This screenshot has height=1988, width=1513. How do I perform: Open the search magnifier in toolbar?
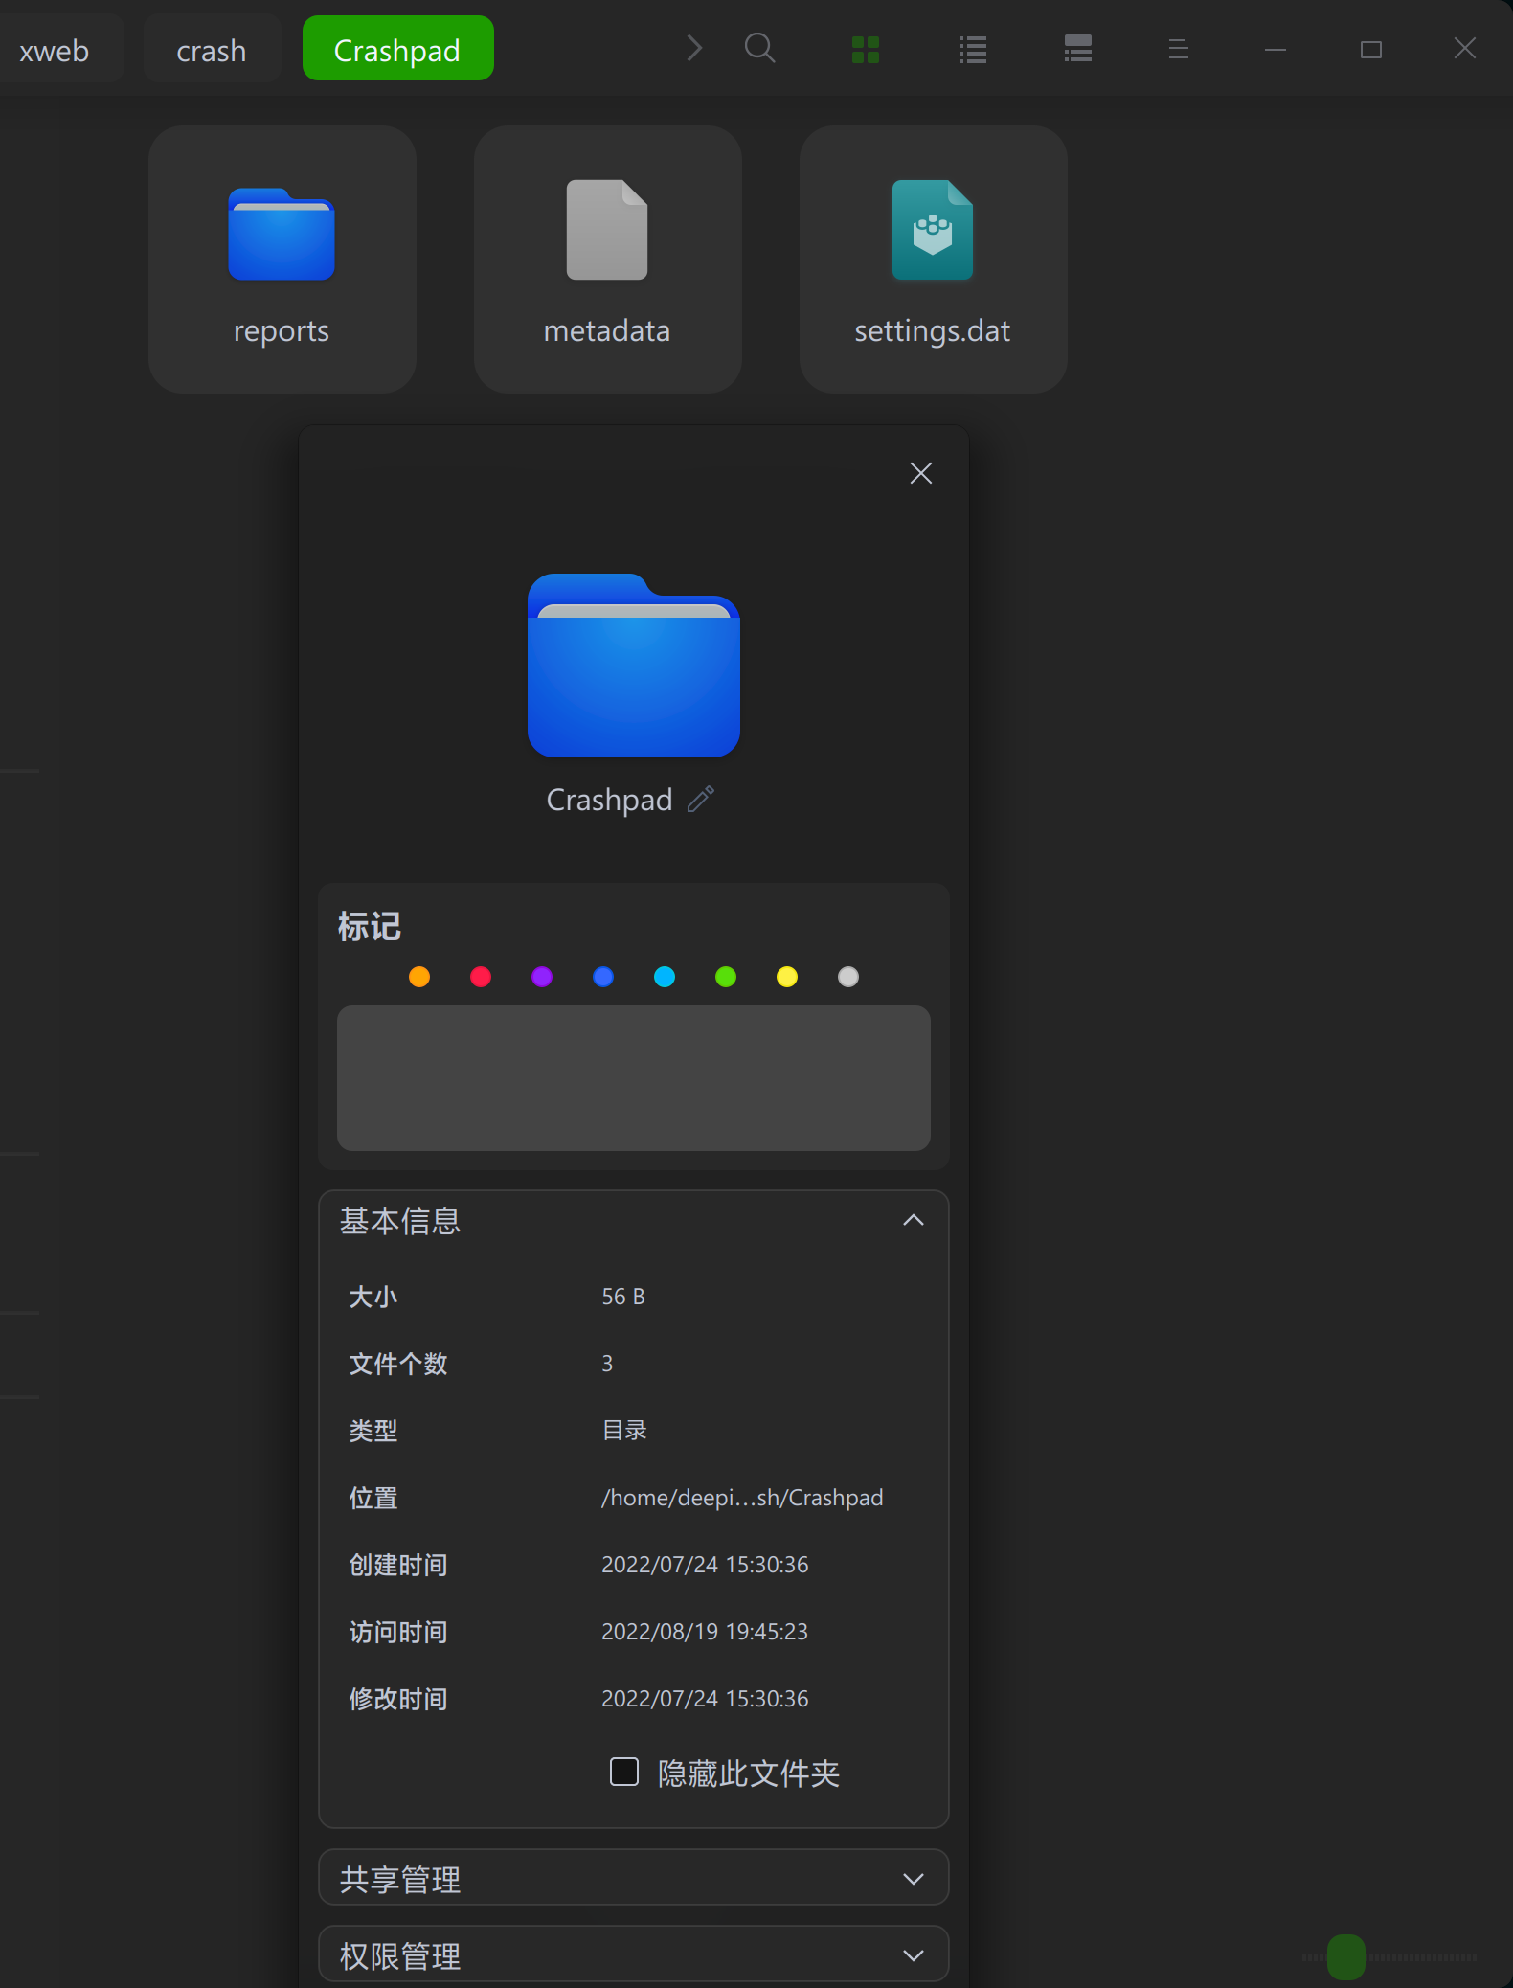[x=759, y=48]
